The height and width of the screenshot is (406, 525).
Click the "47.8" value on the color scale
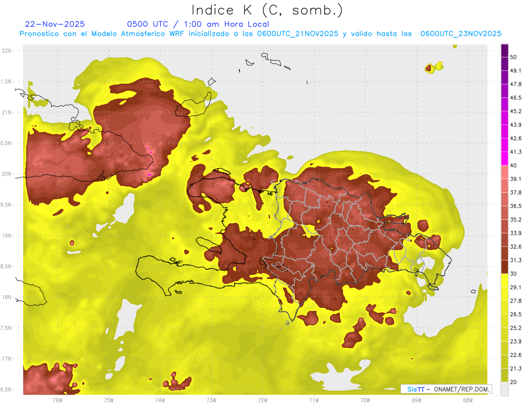pyautogui.click(x=515, y=84)
